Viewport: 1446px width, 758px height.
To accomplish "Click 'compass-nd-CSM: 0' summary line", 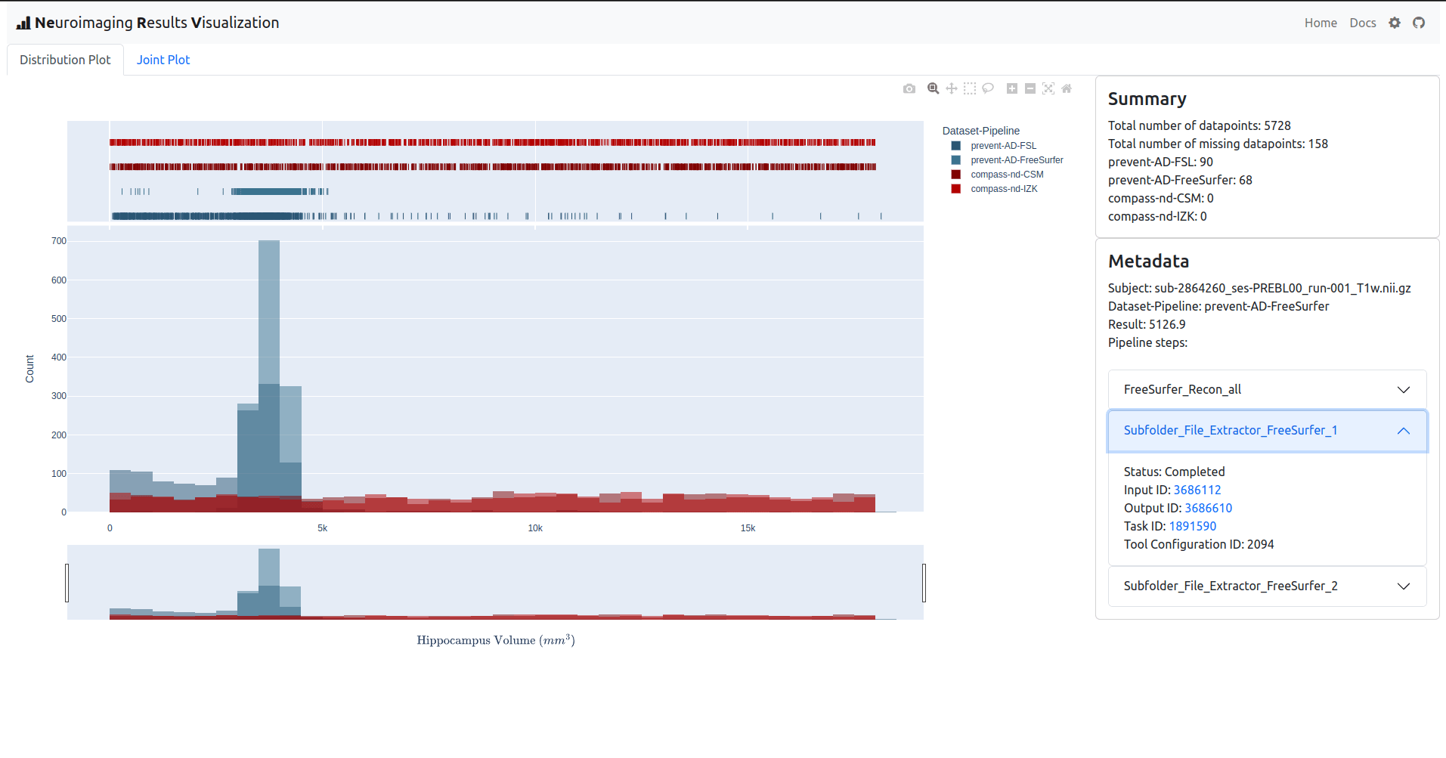I will tap(1161, 198).
